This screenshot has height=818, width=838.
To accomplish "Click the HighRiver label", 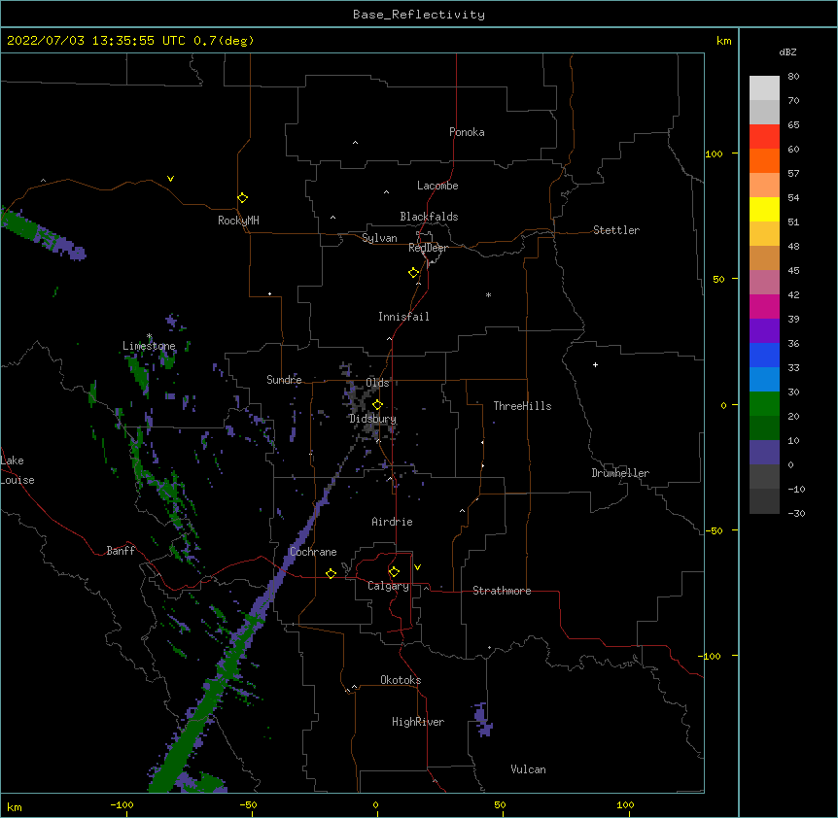I will [x=418, y=722].
